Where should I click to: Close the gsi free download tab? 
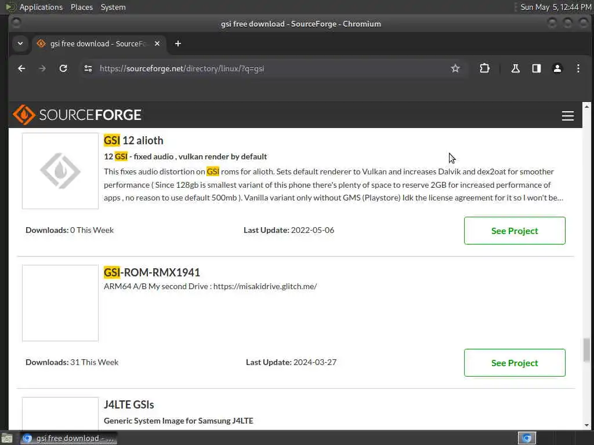157,43
